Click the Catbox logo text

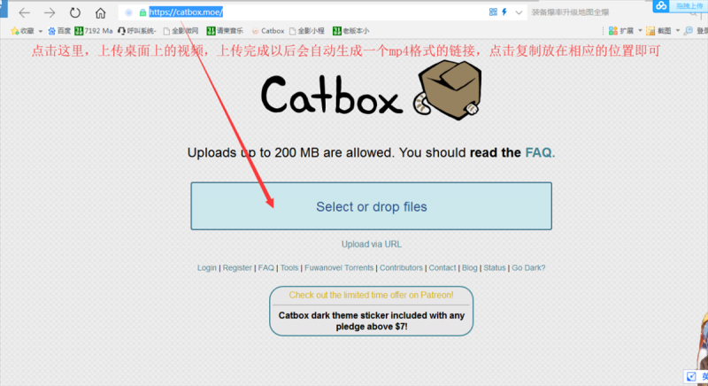point(331,95)
